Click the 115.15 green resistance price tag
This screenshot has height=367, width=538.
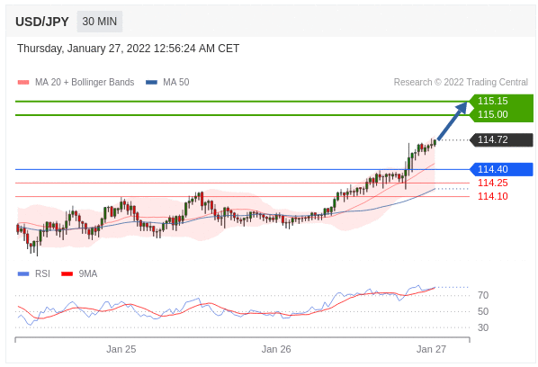pyautogui.click(x=501, y=101)
